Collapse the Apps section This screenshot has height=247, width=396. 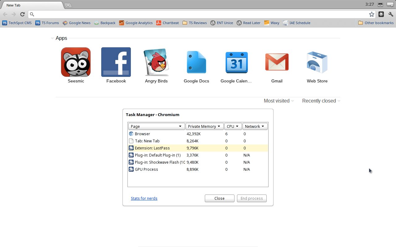[x=52, y=38]
